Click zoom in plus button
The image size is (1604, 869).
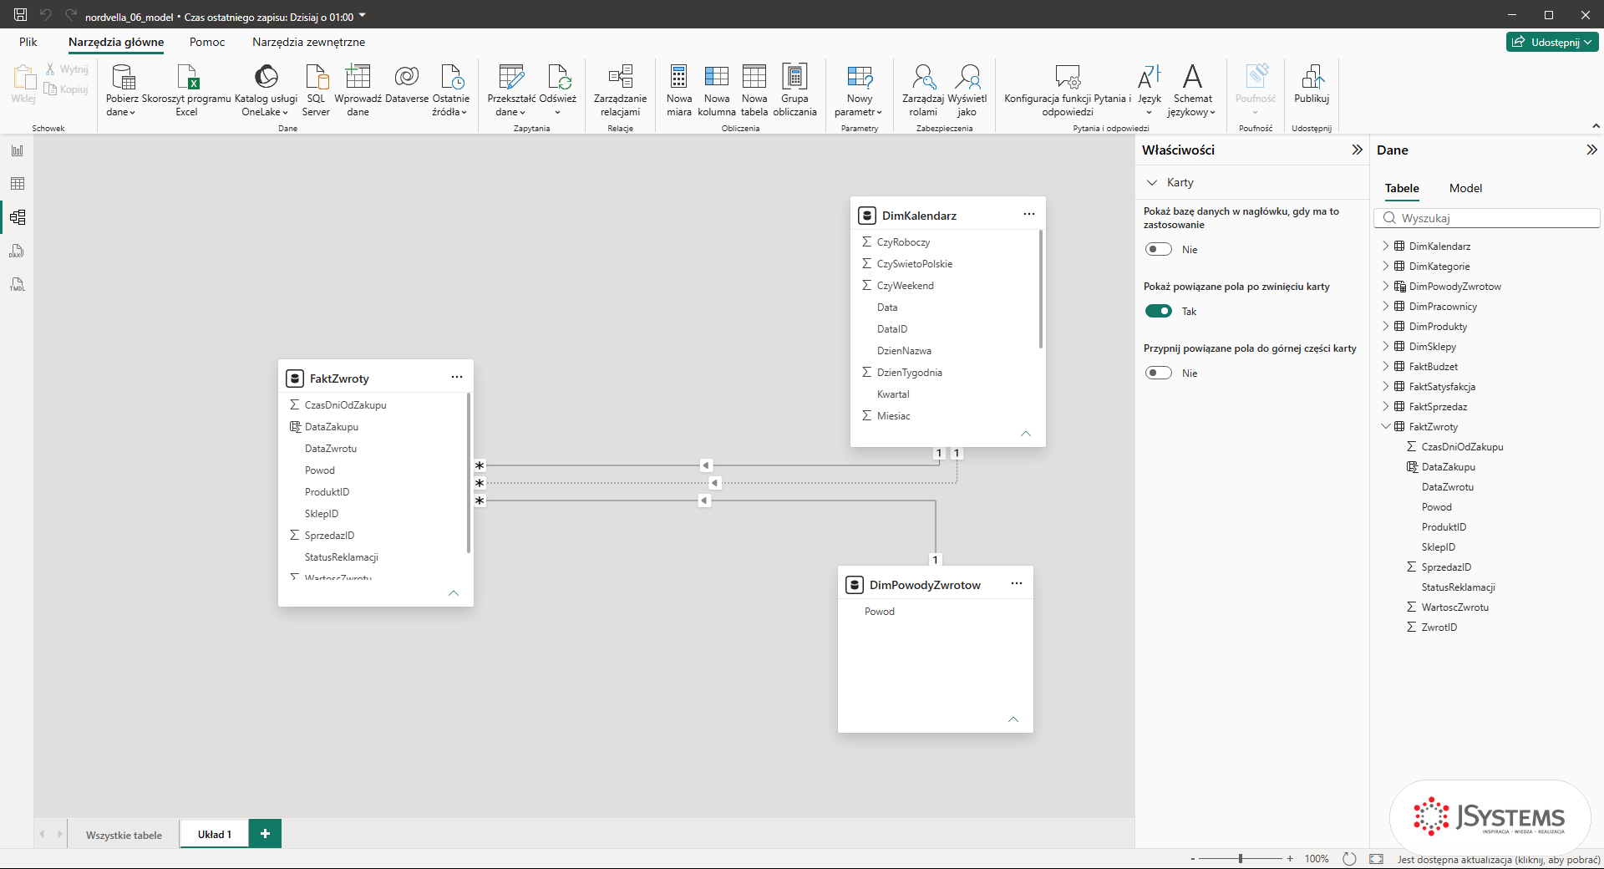(x=1290, y=858)
